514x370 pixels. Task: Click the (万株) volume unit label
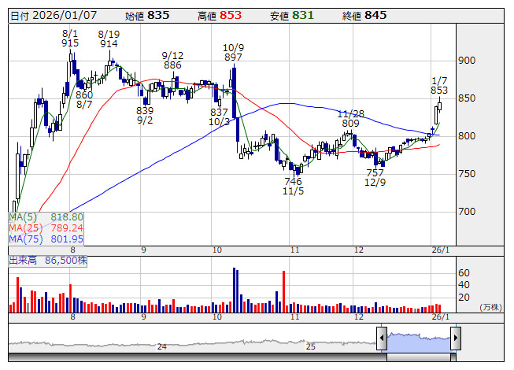pyautogui.click(x=490, y=307)
